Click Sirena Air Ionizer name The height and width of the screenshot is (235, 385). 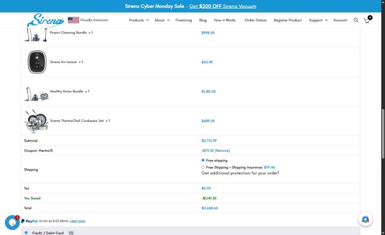[x=63, y=62]
